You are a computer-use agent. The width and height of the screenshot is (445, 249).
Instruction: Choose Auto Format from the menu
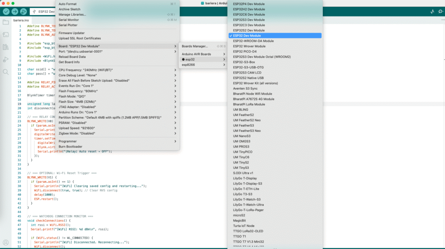pyautogui.click(x=117, y=4)
